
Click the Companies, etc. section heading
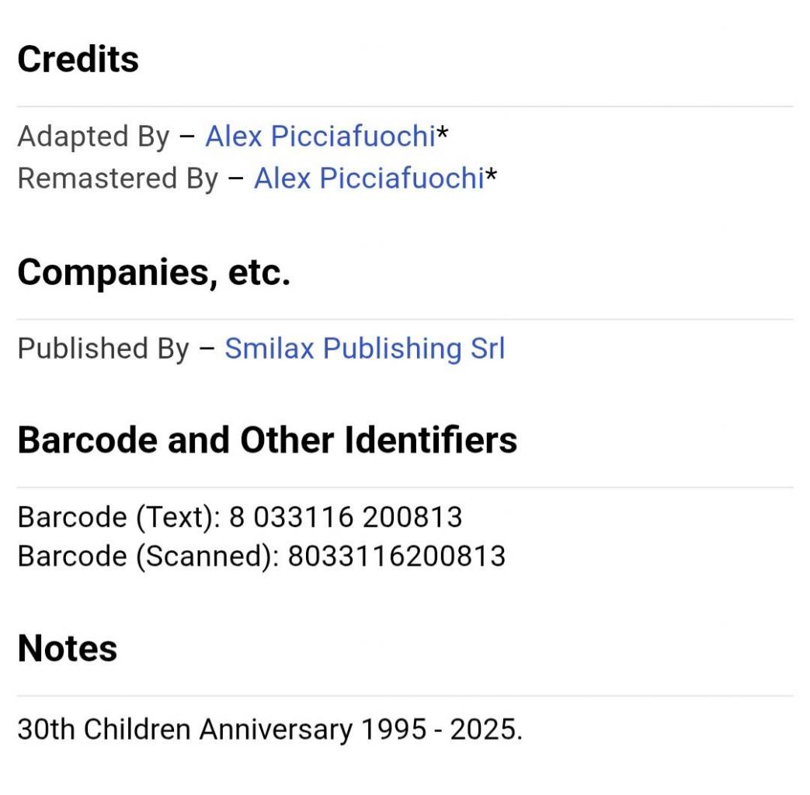tap(154, 273)
